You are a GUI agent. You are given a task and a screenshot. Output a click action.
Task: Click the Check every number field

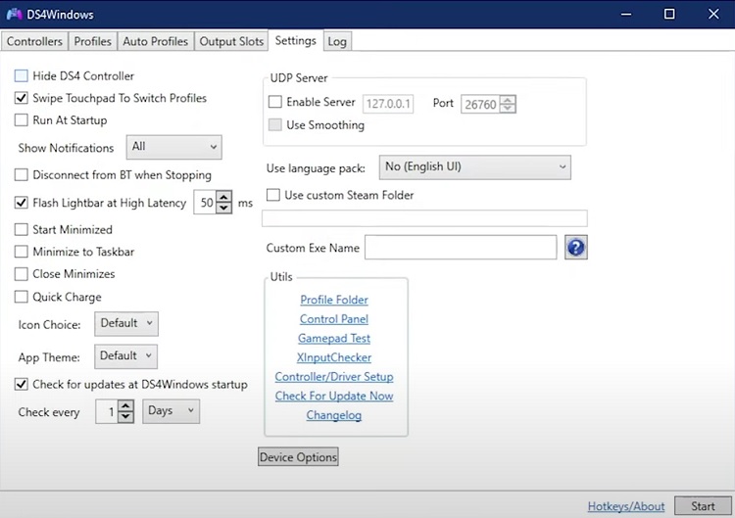pos(107,411)
